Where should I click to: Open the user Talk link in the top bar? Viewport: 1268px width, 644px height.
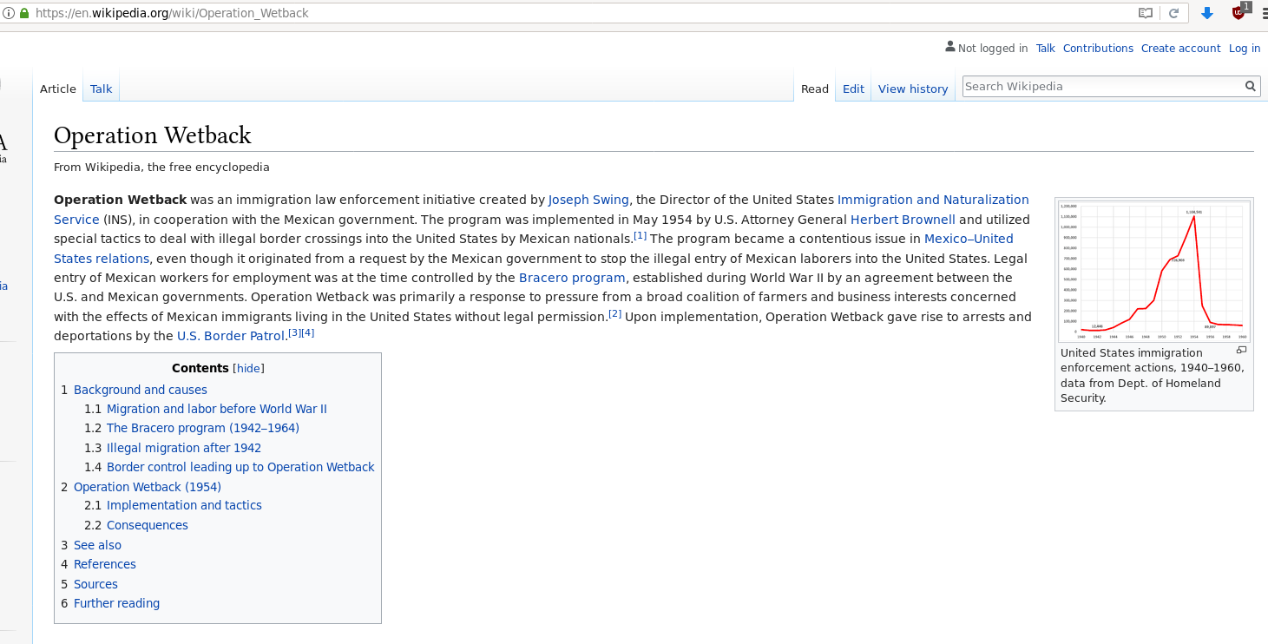[x=1046, y=49]
